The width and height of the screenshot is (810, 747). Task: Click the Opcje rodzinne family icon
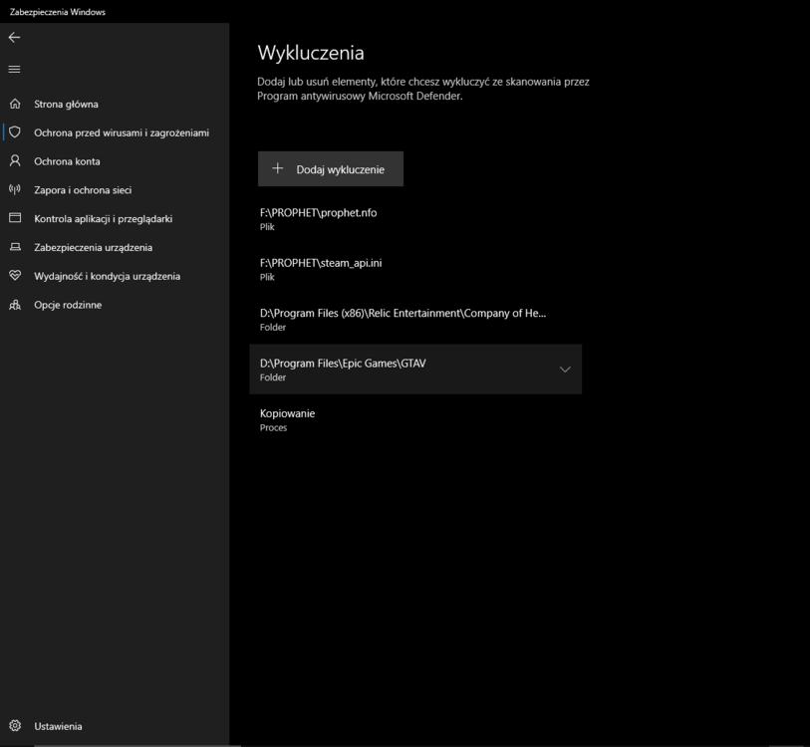pyautogui.click(x=14, y=305)
